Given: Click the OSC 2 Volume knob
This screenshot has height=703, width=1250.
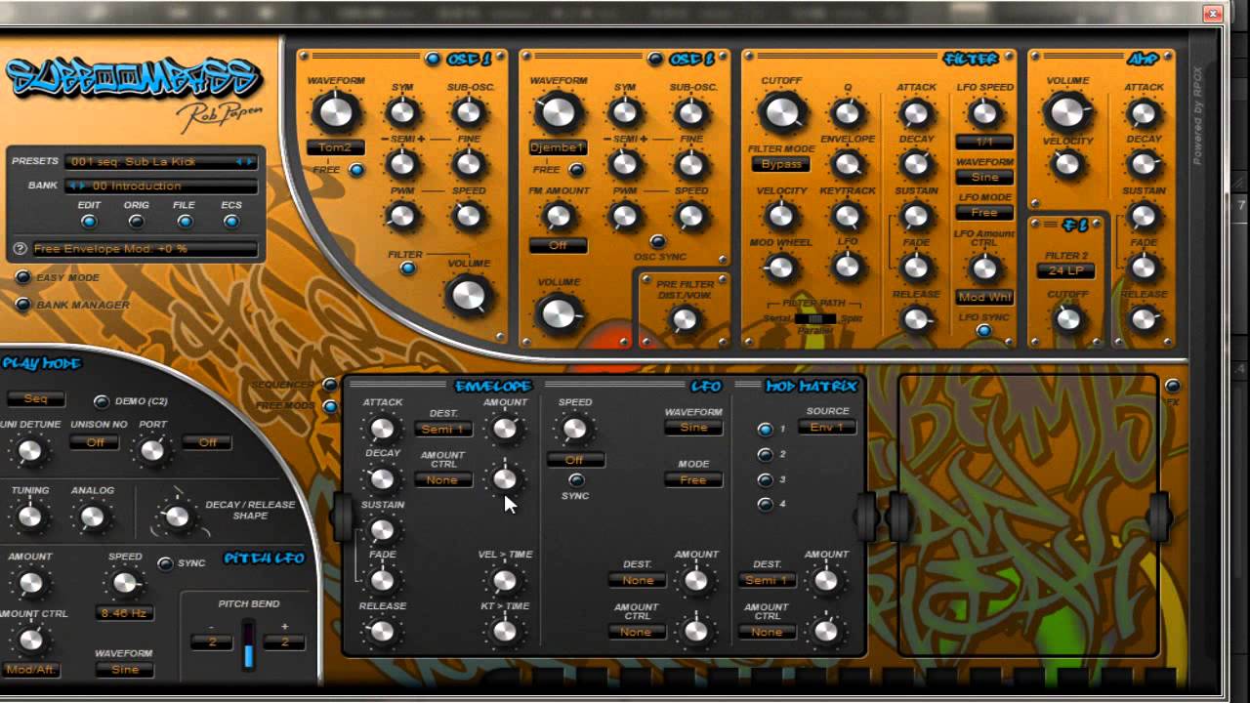Looking at the screenshot, I should 558,313.
